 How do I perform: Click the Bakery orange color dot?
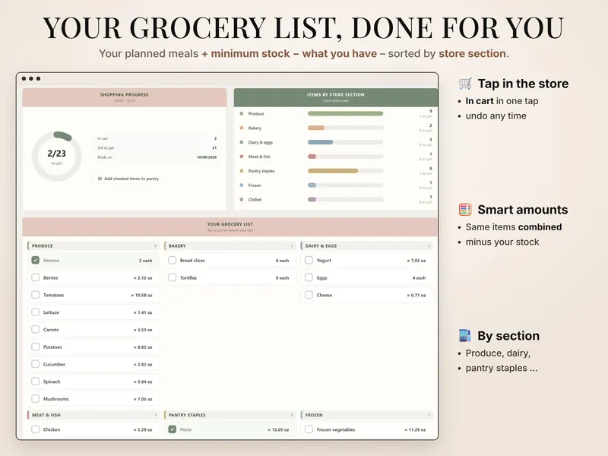[x=242, y=128]
